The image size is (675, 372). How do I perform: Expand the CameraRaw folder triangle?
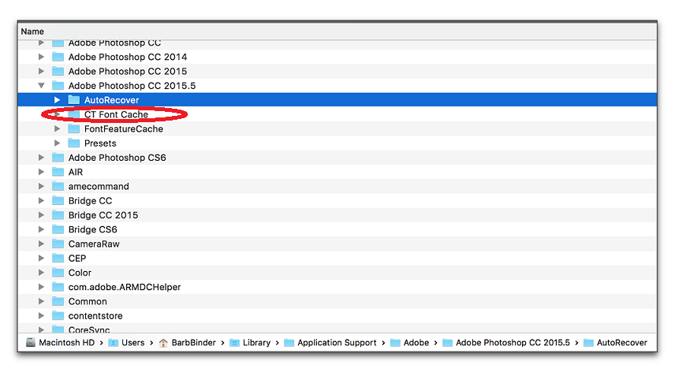click(41, 244)
